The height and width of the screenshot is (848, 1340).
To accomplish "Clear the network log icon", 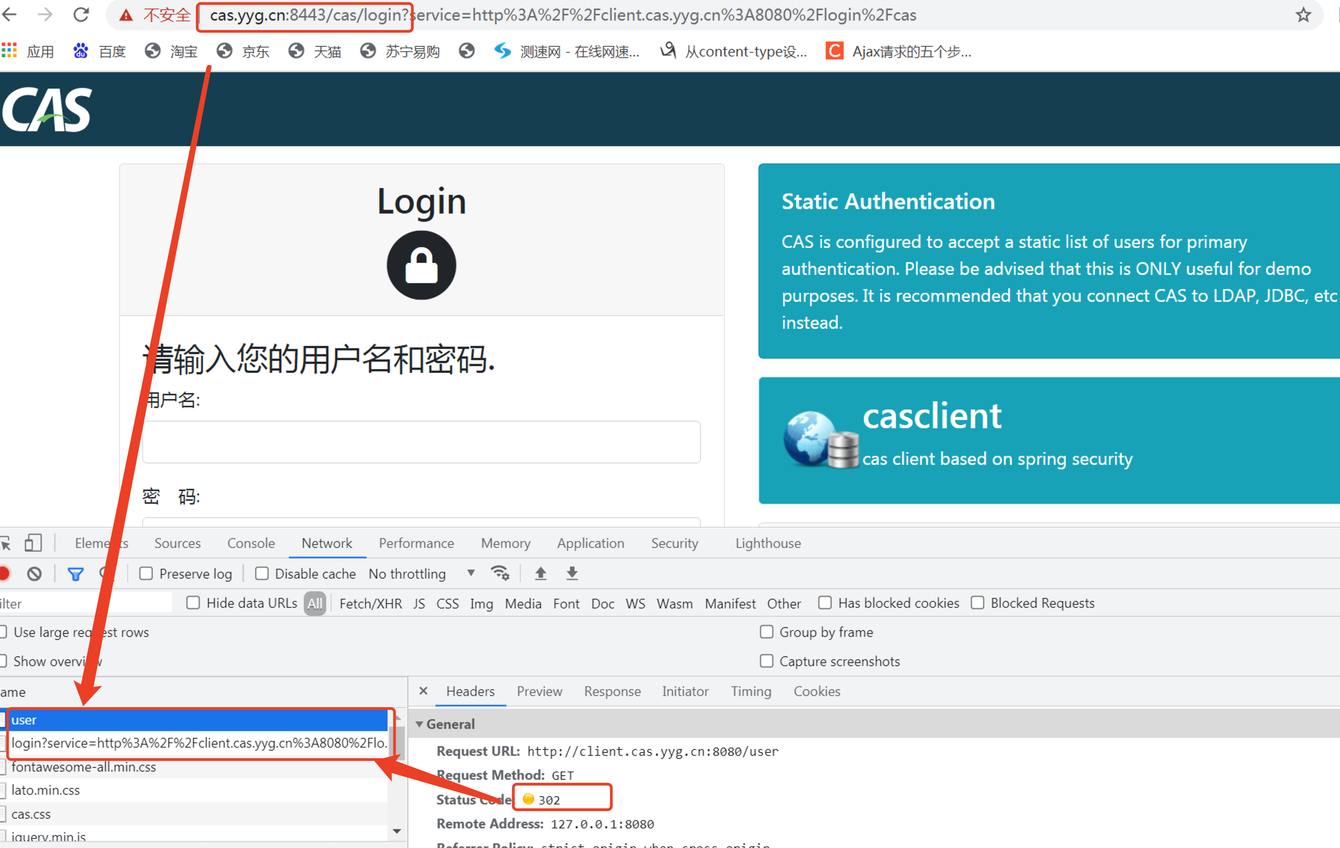I will 35,574.
